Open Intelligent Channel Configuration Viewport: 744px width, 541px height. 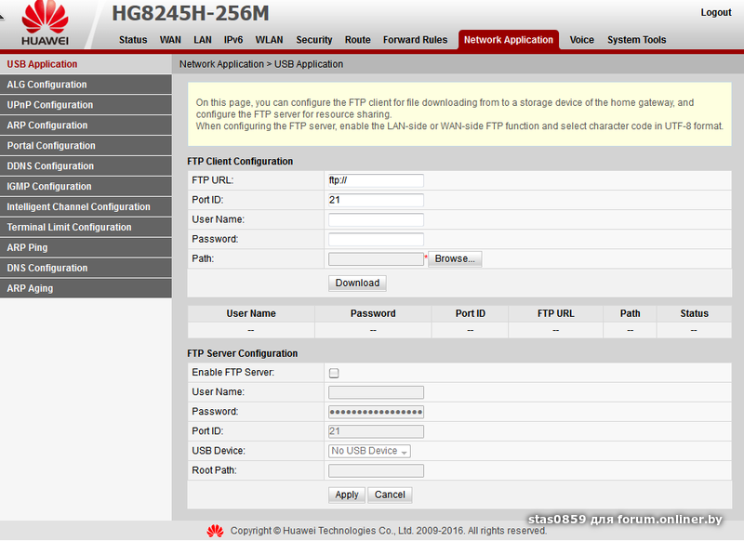click(x=78, y=207)
